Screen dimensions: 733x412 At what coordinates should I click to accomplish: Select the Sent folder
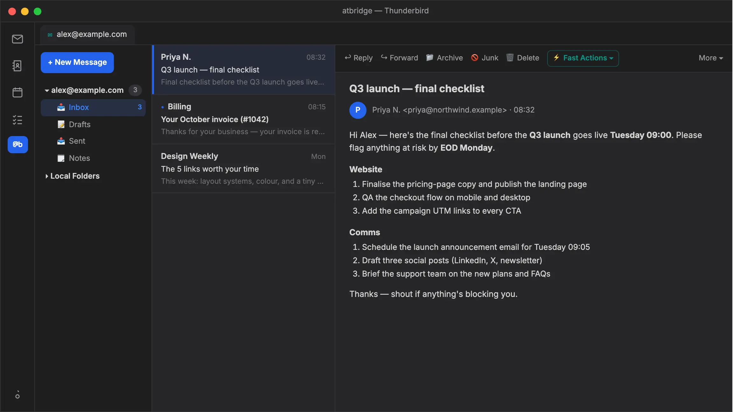click(93, 141)
